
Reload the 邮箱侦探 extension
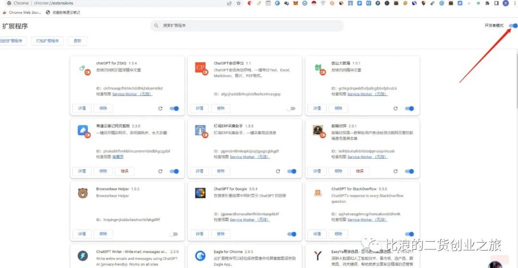pyautogui.click(x=395, y=171)
